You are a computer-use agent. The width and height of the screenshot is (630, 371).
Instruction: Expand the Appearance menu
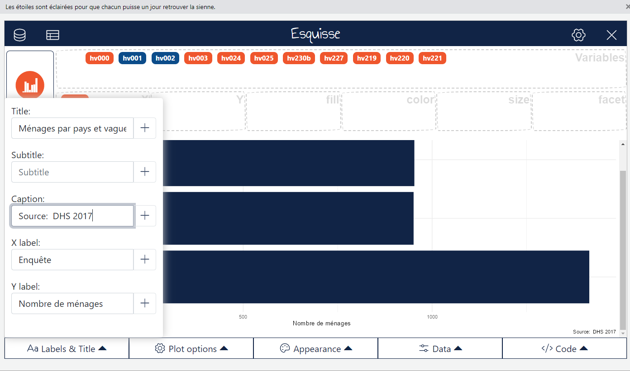[x=316, y=348]
